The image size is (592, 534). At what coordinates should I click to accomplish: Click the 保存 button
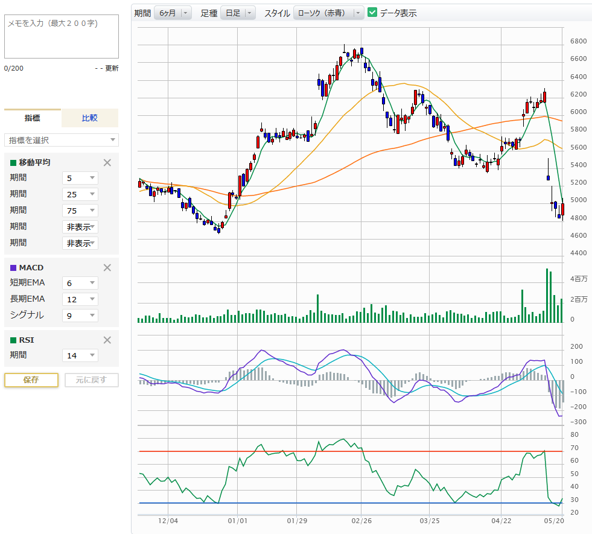click(31, 380)
